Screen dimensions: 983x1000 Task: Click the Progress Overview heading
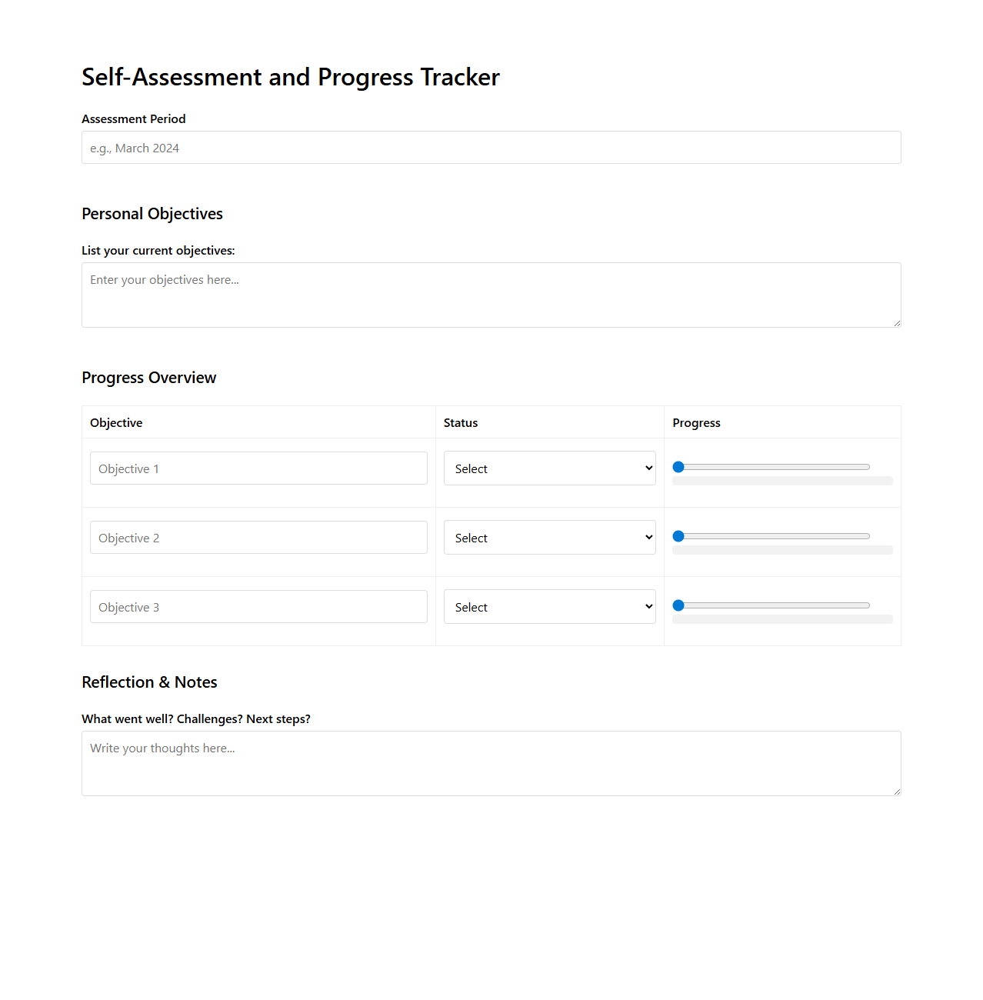click(148, 378)
